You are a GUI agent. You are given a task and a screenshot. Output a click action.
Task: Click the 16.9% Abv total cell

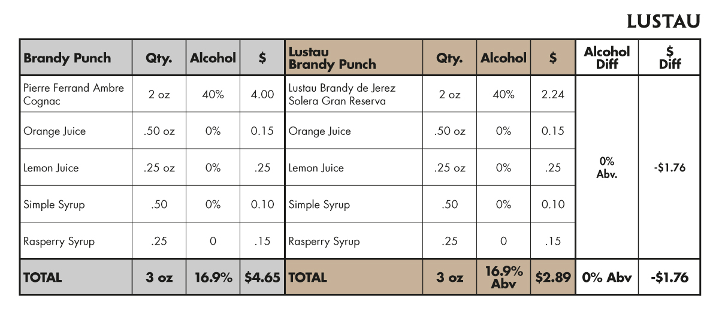[503, 278]
